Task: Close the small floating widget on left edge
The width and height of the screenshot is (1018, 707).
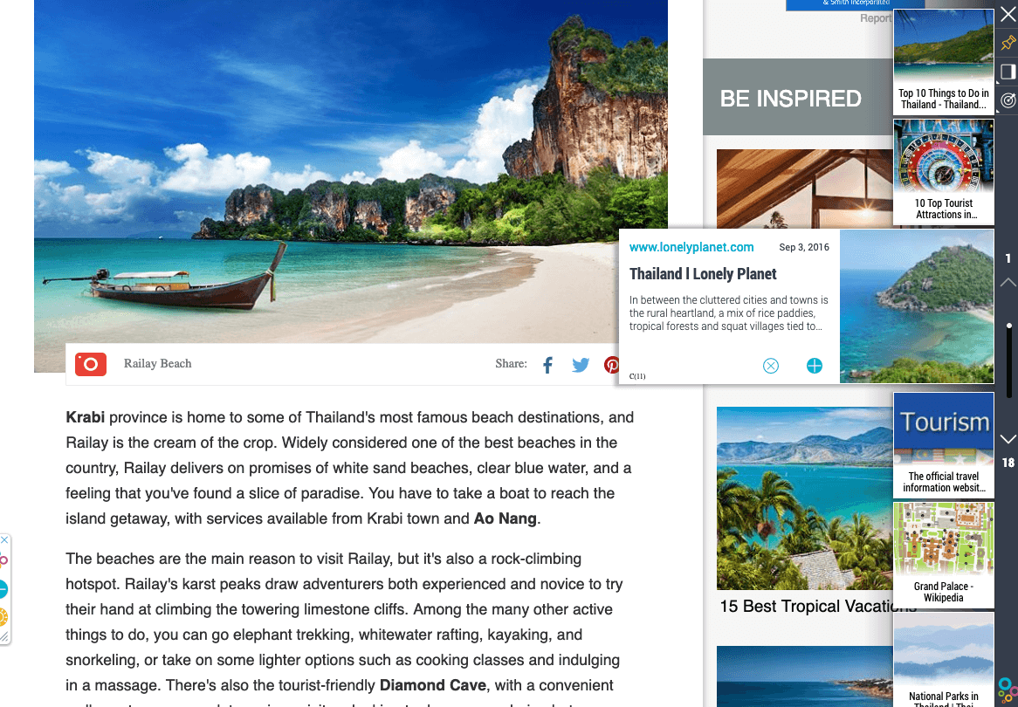Action: (4, 540)
